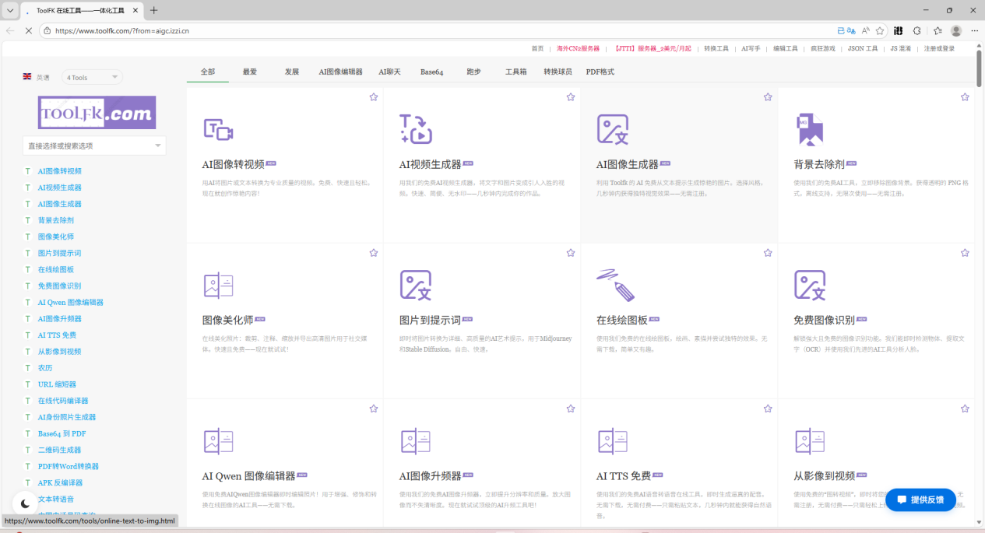Favorite the AI视频生成器 card star
Screen dimensions: 985x533
click(571, 97)
